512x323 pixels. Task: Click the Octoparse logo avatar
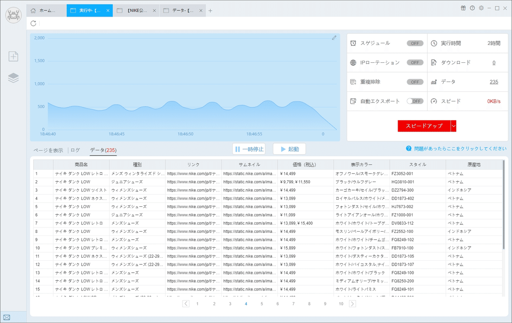pos(13,15)
